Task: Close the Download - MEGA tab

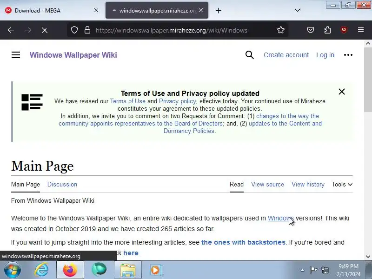Action: click(x=96, y=10)
